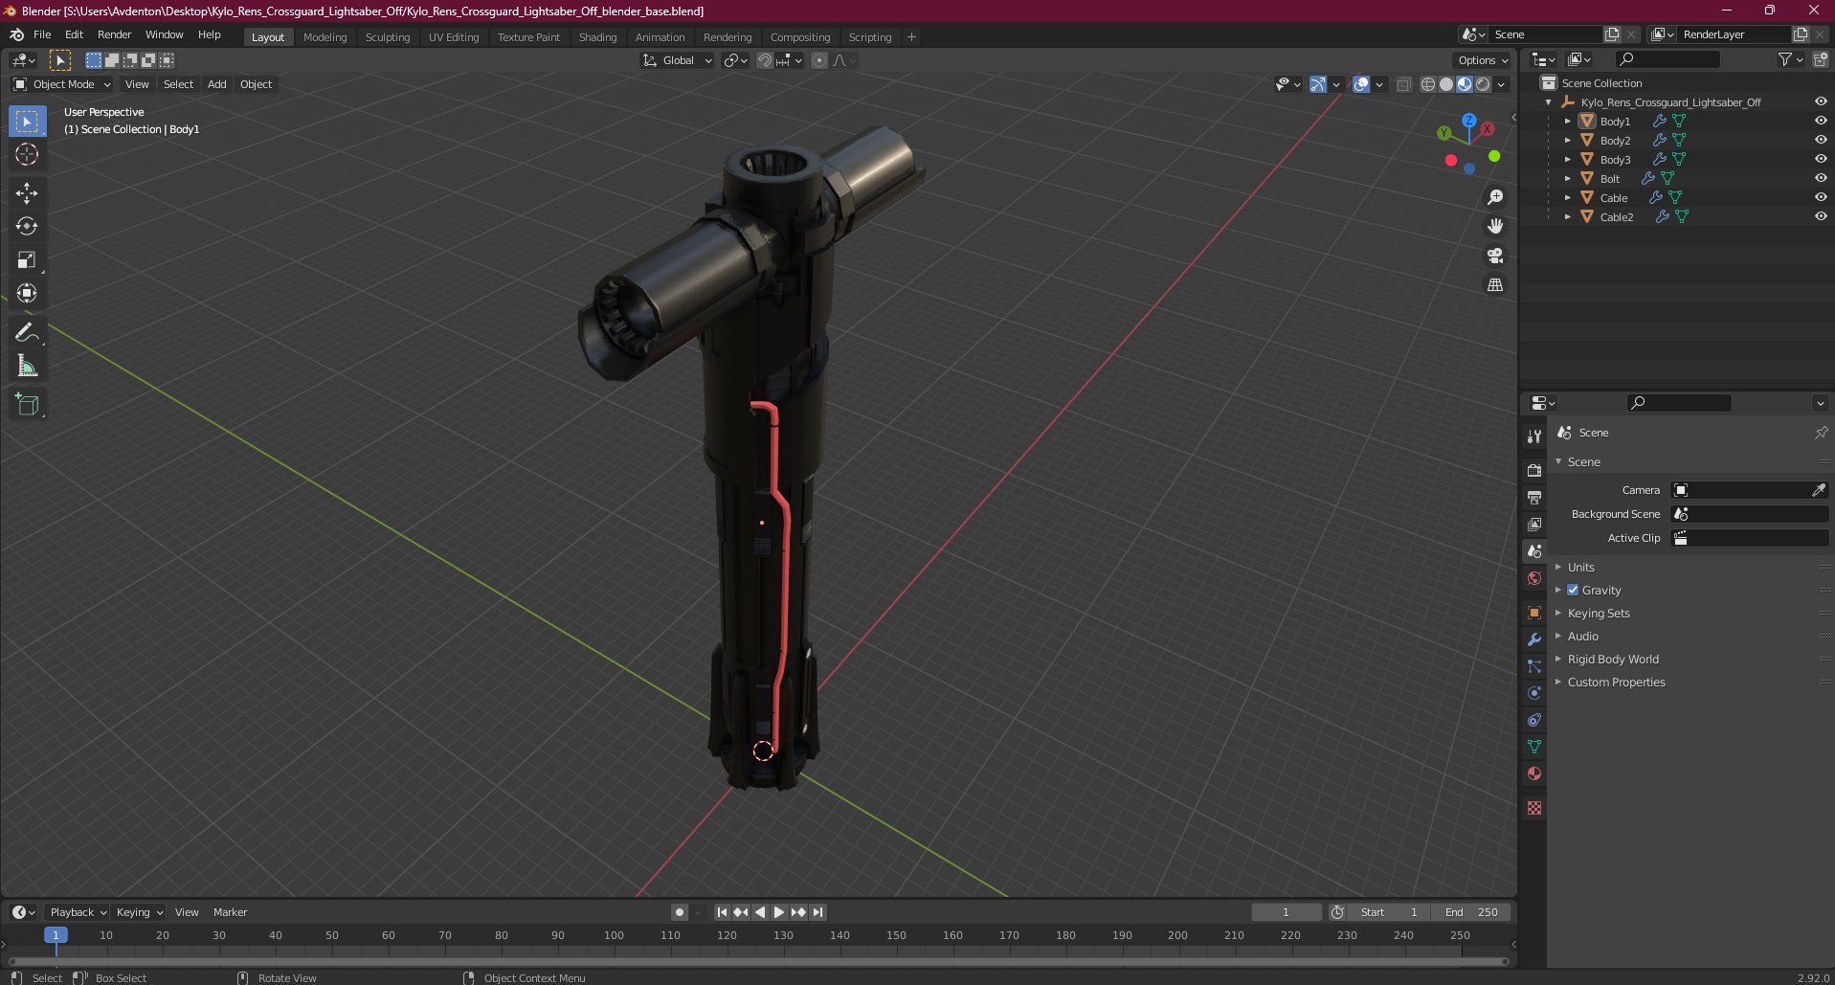
Task: Open the File menu
Action: (x=42, y=34)
